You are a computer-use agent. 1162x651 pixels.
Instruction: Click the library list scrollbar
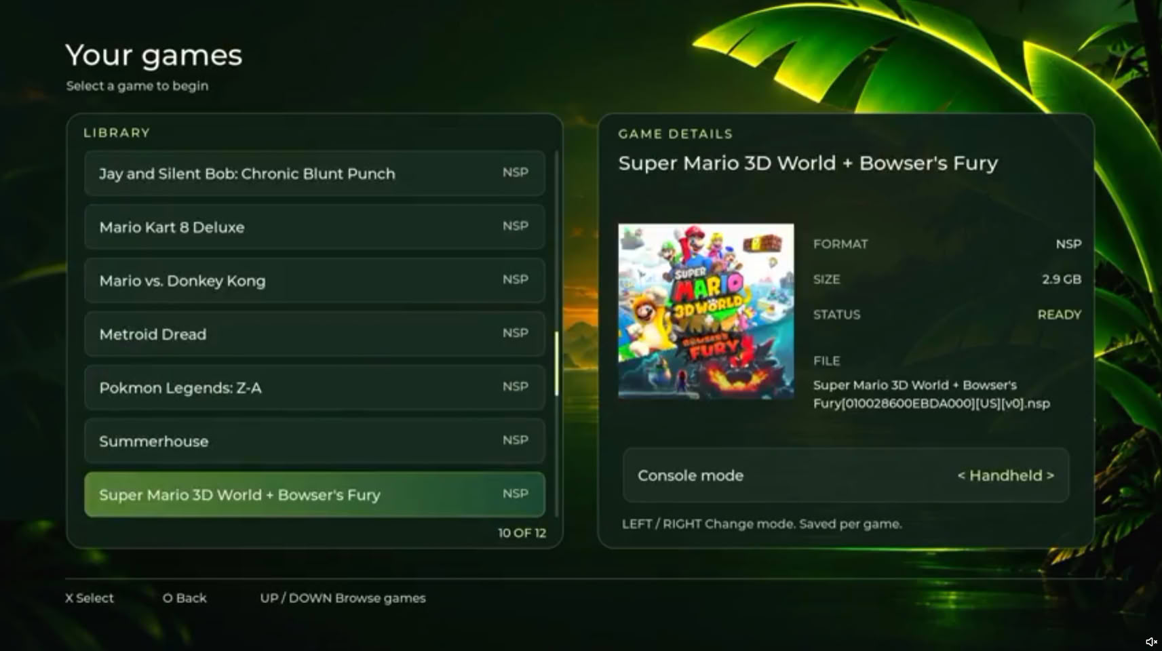click(x=556, y=363)
